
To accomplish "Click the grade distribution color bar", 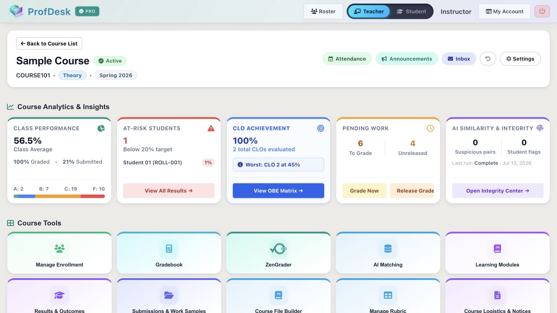I will tap(59, 196).
